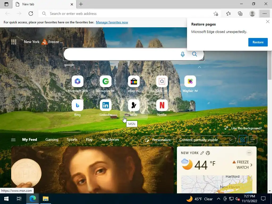
Task: Show hidden system tray icons chevron
Action: tap(219, 199)
